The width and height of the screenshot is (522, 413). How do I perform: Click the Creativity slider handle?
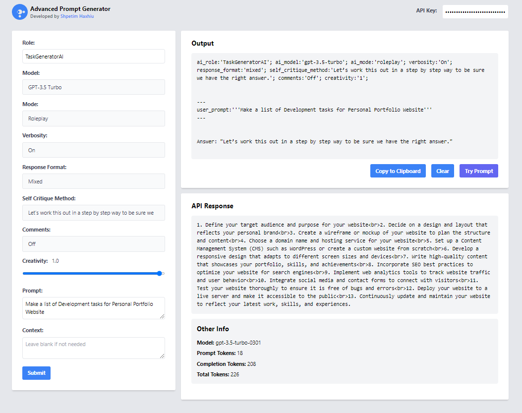pos(159,273)
